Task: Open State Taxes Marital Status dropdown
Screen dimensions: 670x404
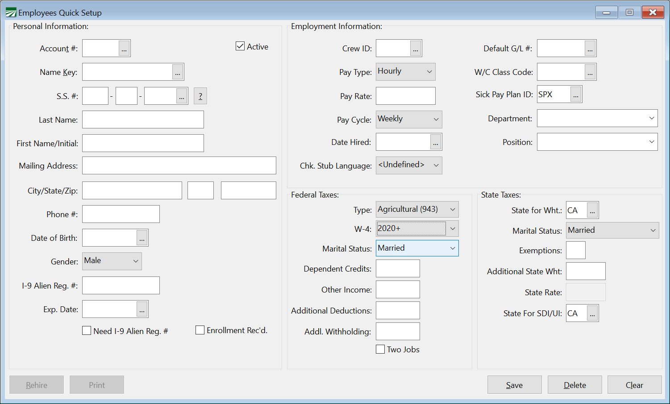Action: pos(612,230)
